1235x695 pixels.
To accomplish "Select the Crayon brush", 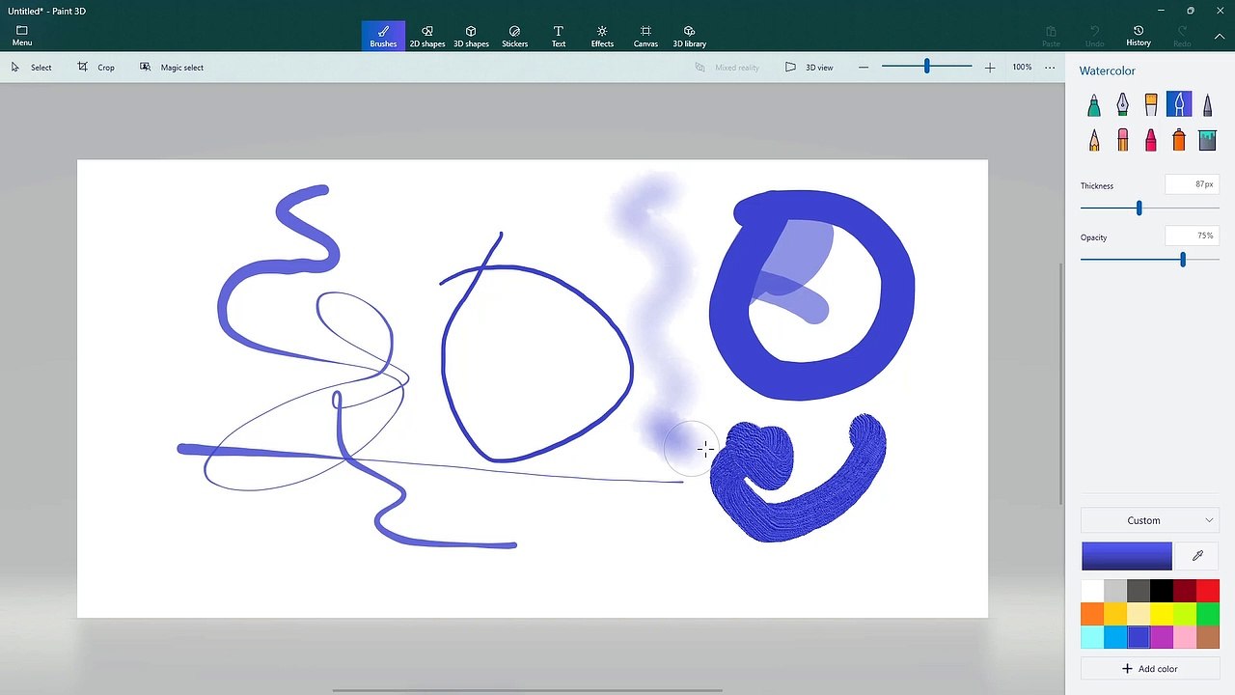I will coord(1151,140).
